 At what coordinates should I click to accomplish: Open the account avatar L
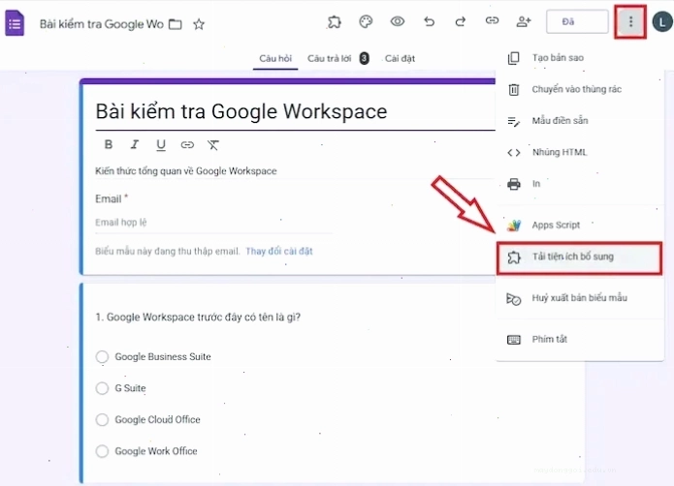pyautogui.click(x=662, y=22)
